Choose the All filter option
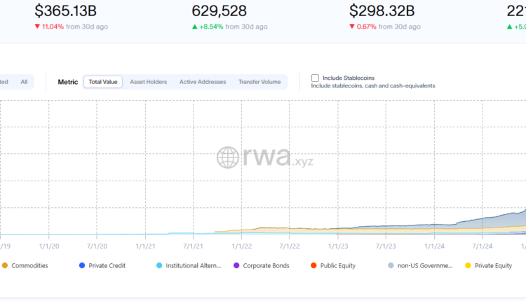526x301 pixels. 24,82
